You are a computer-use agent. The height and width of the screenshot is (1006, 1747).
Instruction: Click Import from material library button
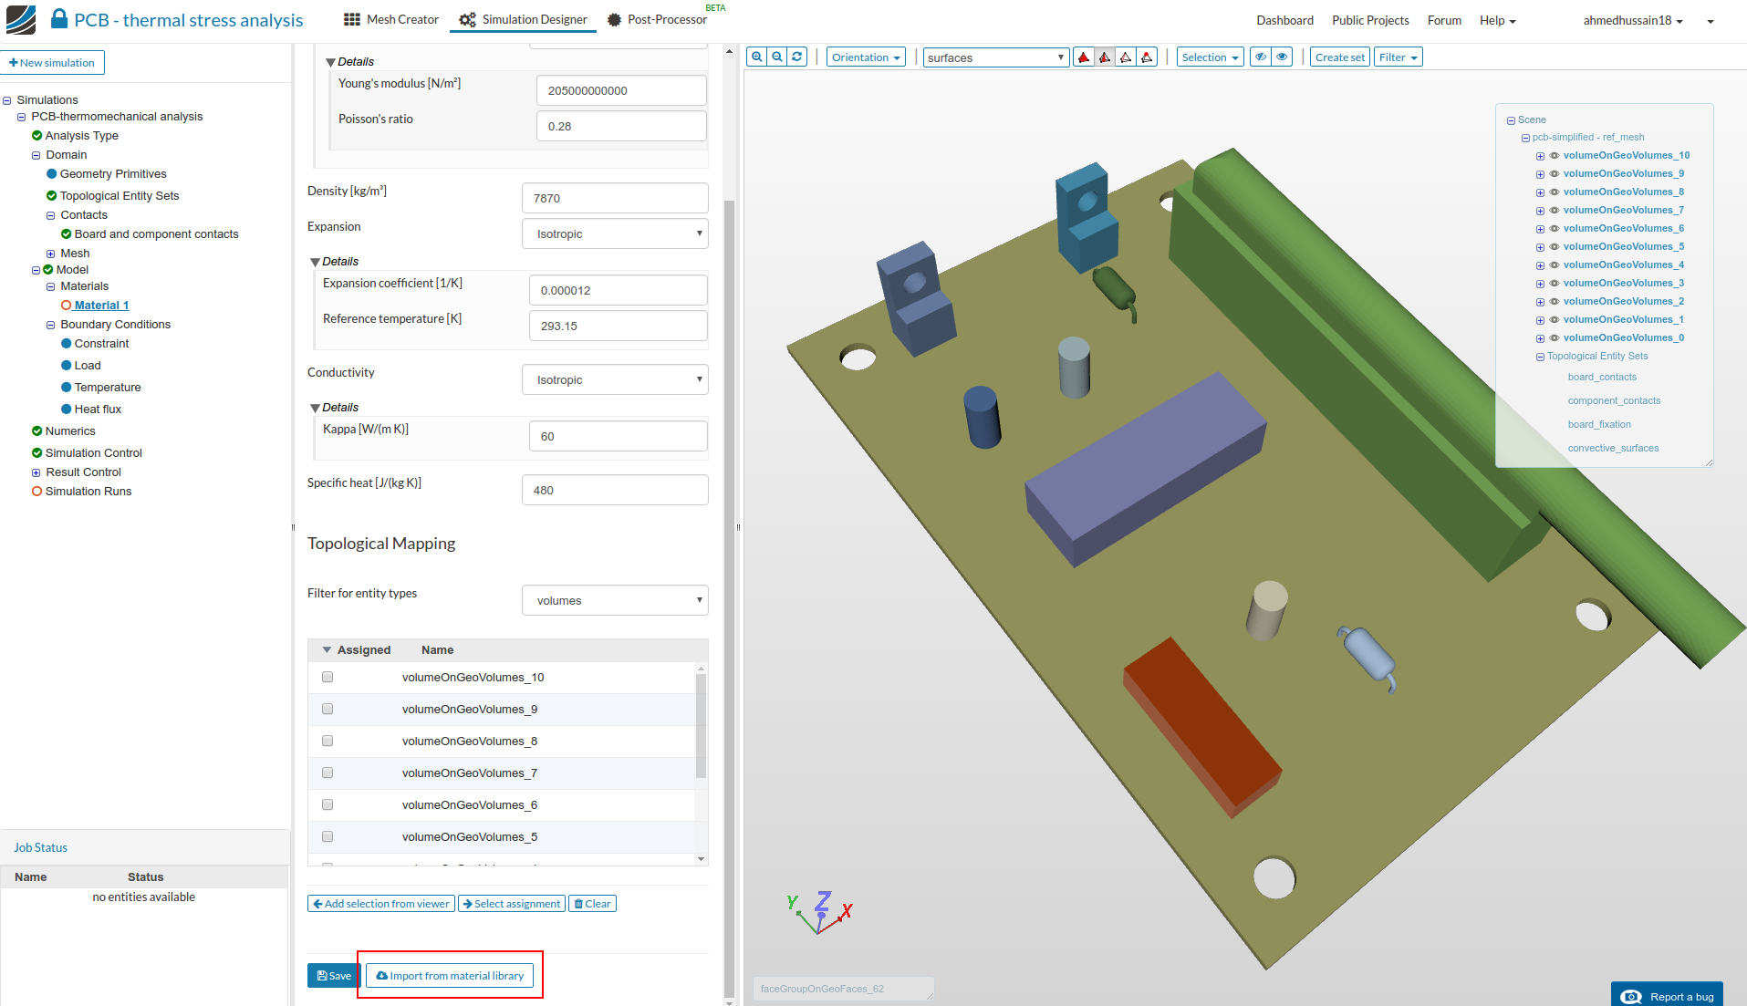pos(450,976)
